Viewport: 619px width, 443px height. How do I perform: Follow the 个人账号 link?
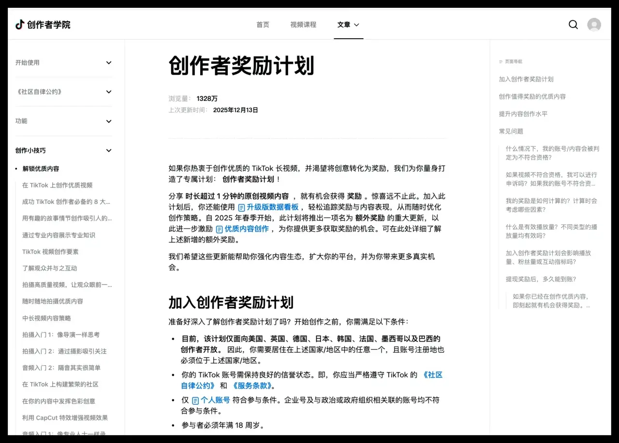(215, 400)
